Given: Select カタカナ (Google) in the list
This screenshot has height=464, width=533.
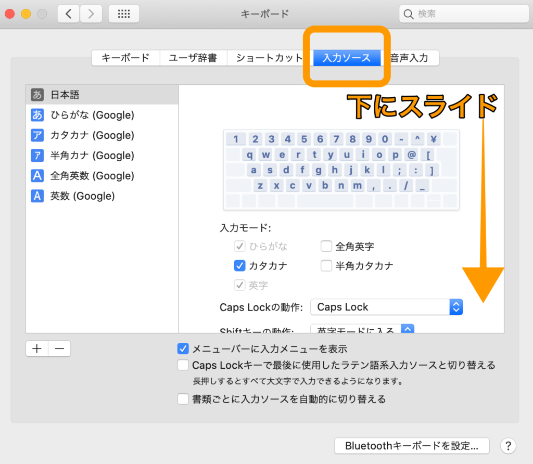Looking at the screenshot, I should point(102,135).
